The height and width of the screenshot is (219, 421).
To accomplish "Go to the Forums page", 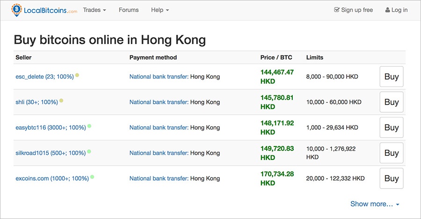I will (x=129, y=10).
